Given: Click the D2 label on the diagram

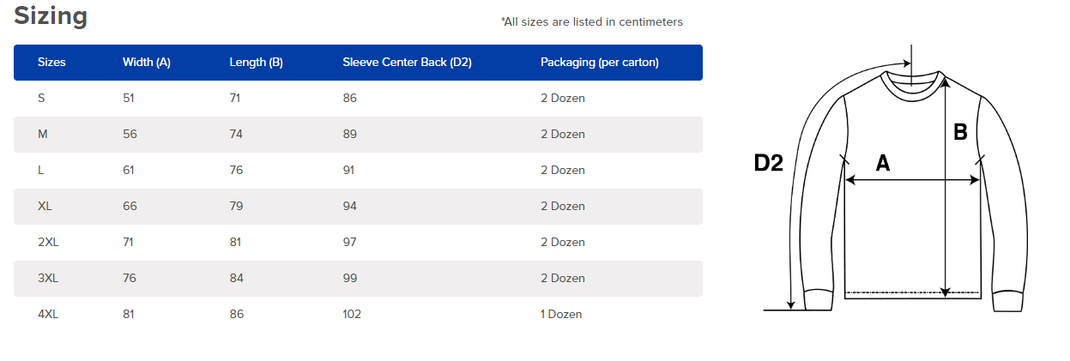Looking at the screenshot, I should pyautogui.click(x=769, y=162).
